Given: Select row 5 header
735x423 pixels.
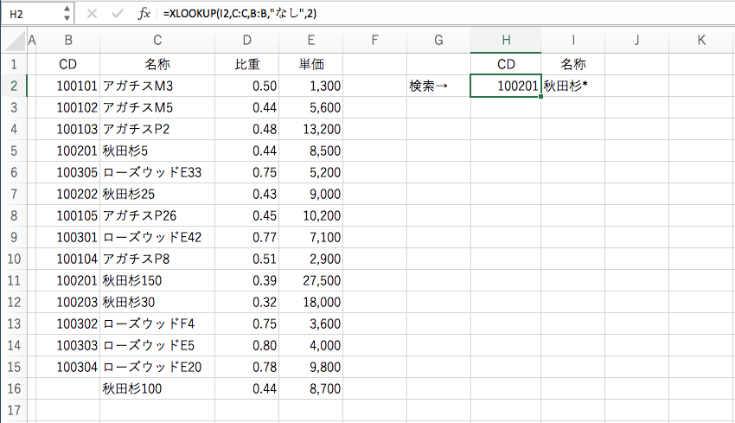Looking at the screenshot, I should 14,151.
